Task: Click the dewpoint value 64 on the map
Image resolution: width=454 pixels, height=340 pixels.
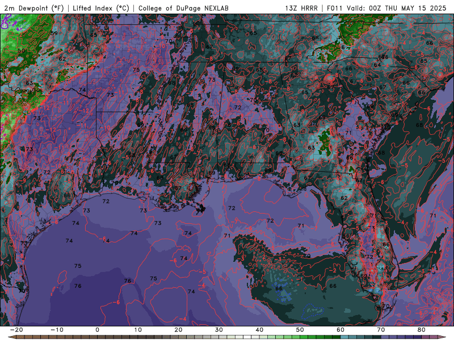Action: [377, 65]
